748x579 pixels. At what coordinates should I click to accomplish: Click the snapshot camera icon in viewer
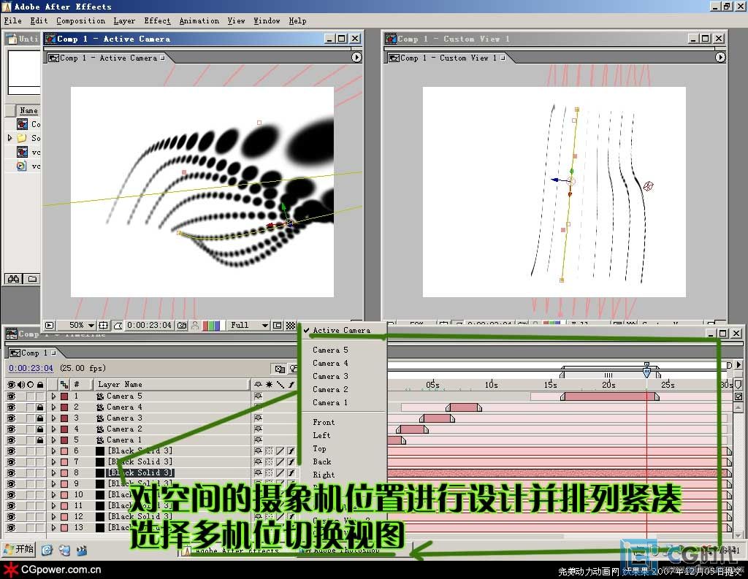click(182, 325)
